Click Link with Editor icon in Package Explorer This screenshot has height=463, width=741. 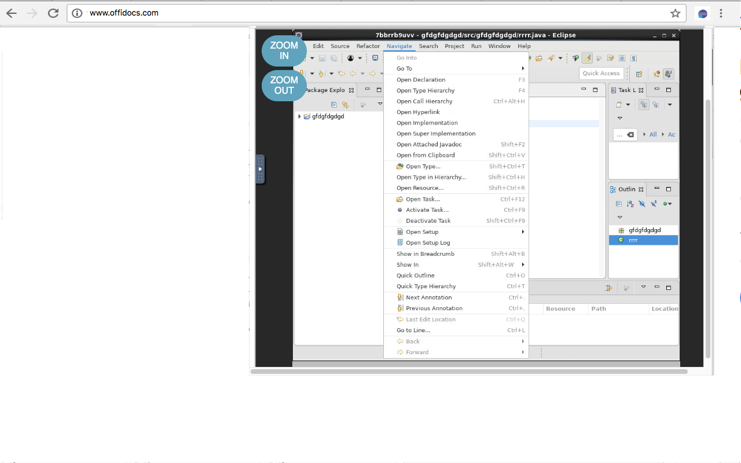(x=346, y=105)
